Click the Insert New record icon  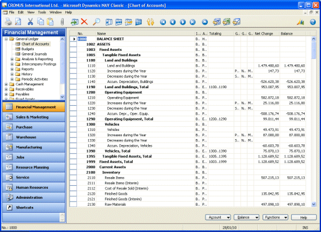(75, 22)
